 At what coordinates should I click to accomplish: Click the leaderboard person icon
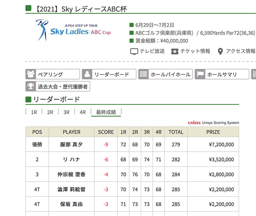click(x=87, y=74)
